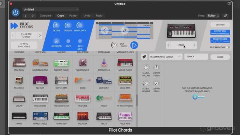Open the Settings button

(x=220, y=25)
